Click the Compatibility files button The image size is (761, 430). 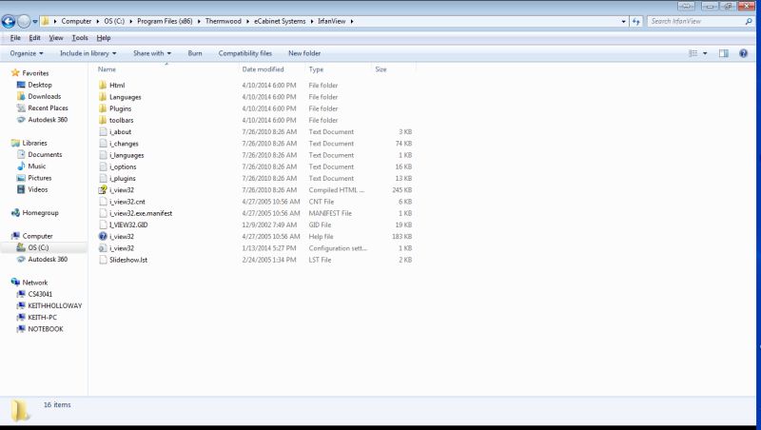[x=244, y=53]
